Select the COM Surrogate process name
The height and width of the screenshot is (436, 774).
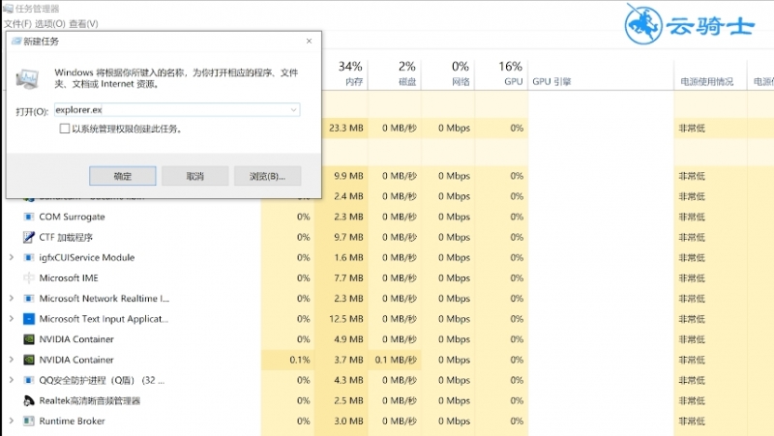pyautogui.click(x=72, y=217)
